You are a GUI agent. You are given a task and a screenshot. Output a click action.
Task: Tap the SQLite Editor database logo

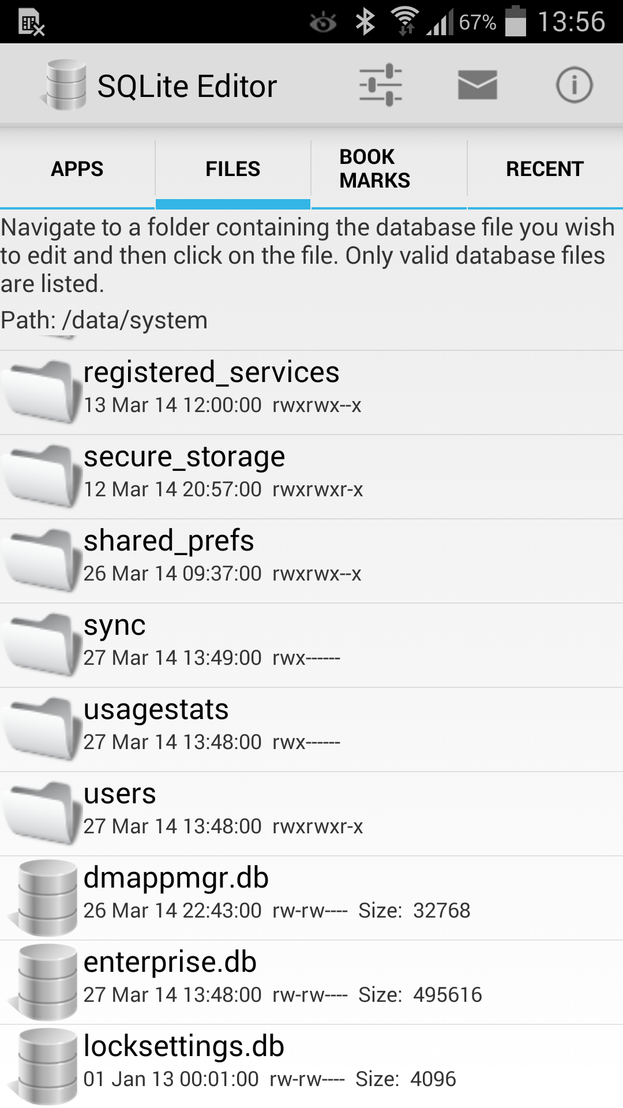click(65, 85)
